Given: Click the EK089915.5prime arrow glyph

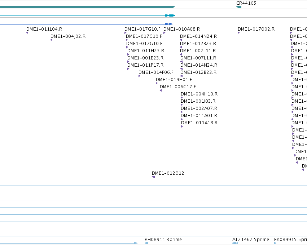Looking at the screenshot, I should (x=275, y=243).
